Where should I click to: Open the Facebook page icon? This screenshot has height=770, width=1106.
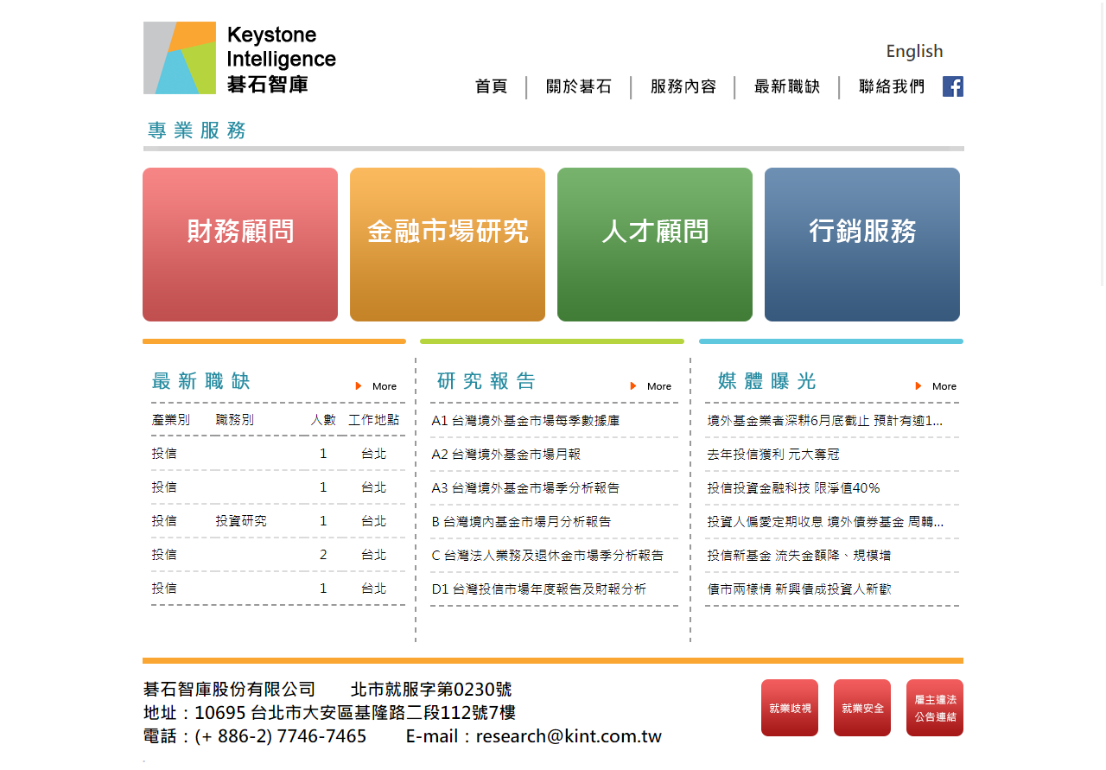click(x=952, y=86)
